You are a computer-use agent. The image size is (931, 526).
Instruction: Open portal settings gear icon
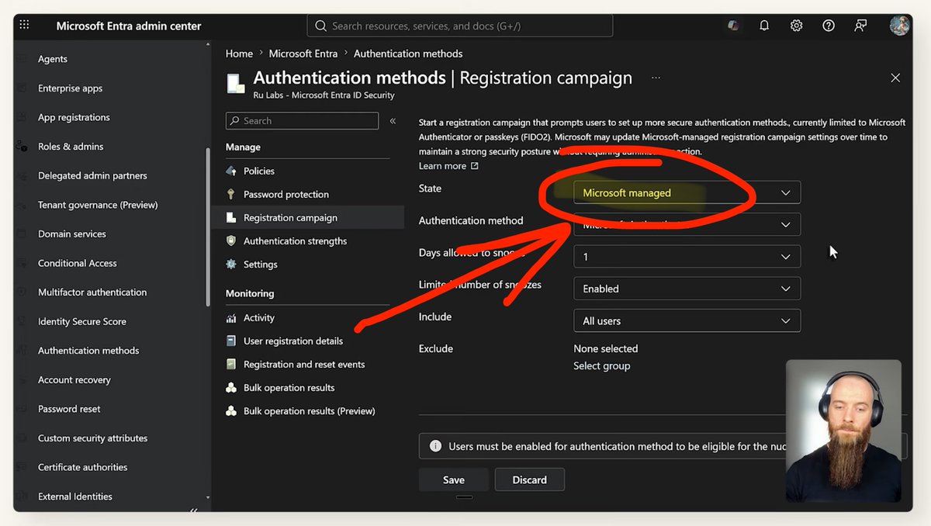pos(796,26)
